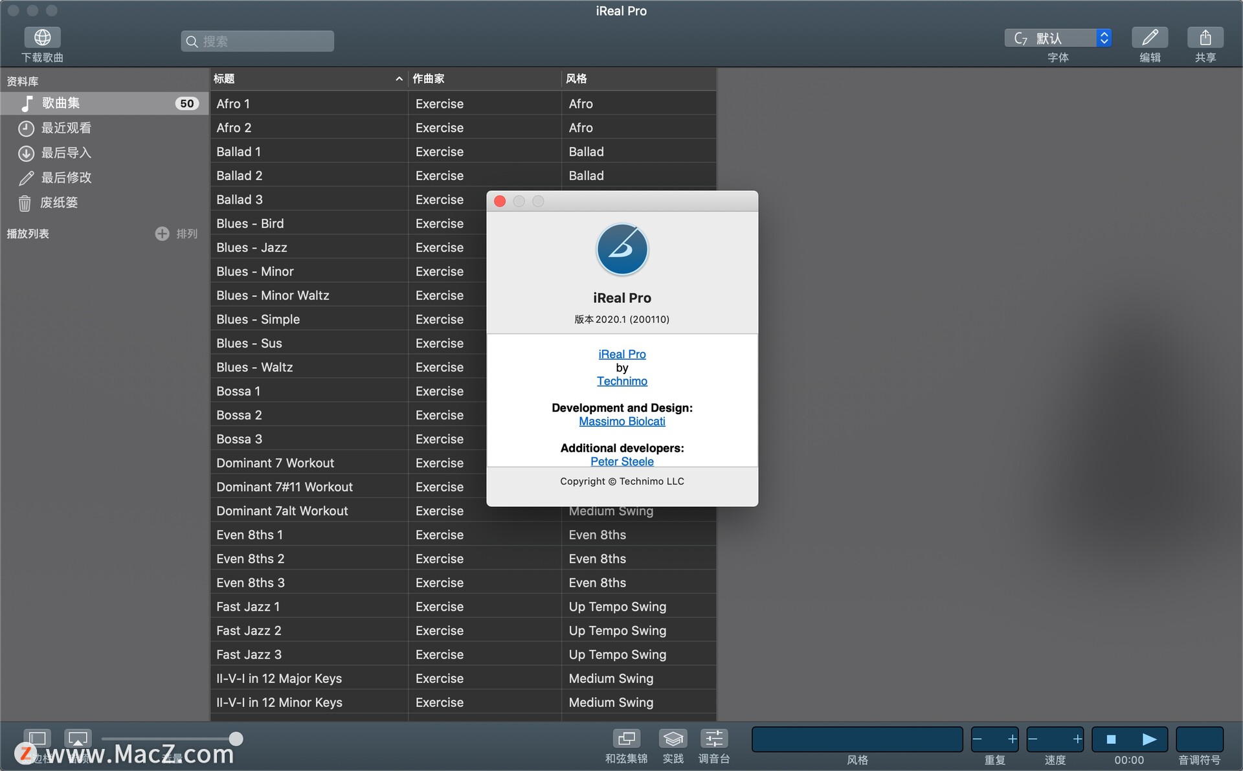Select the Blues - Minor Waltz song

[348, 295]
